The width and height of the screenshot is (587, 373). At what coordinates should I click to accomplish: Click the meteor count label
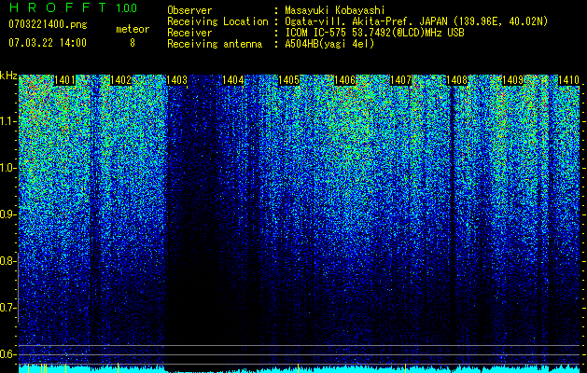133,29
